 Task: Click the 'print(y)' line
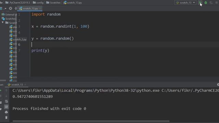coord(40,51)
